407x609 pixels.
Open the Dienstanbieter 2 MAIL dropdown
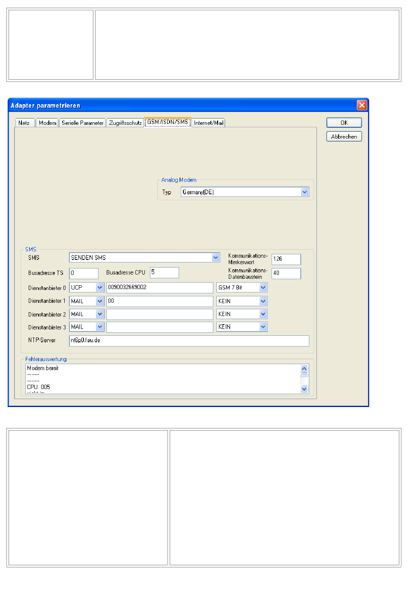tap(99, 314)
